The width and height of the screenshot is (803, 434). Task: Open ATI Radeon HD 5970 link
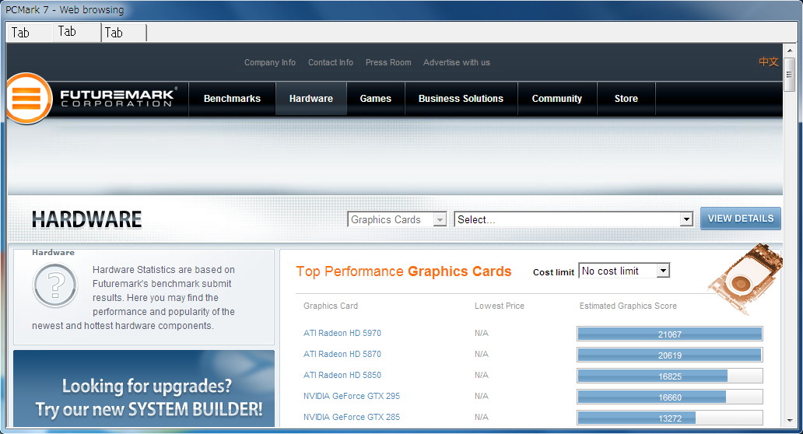pyautogui.click(x=342, y=333)
